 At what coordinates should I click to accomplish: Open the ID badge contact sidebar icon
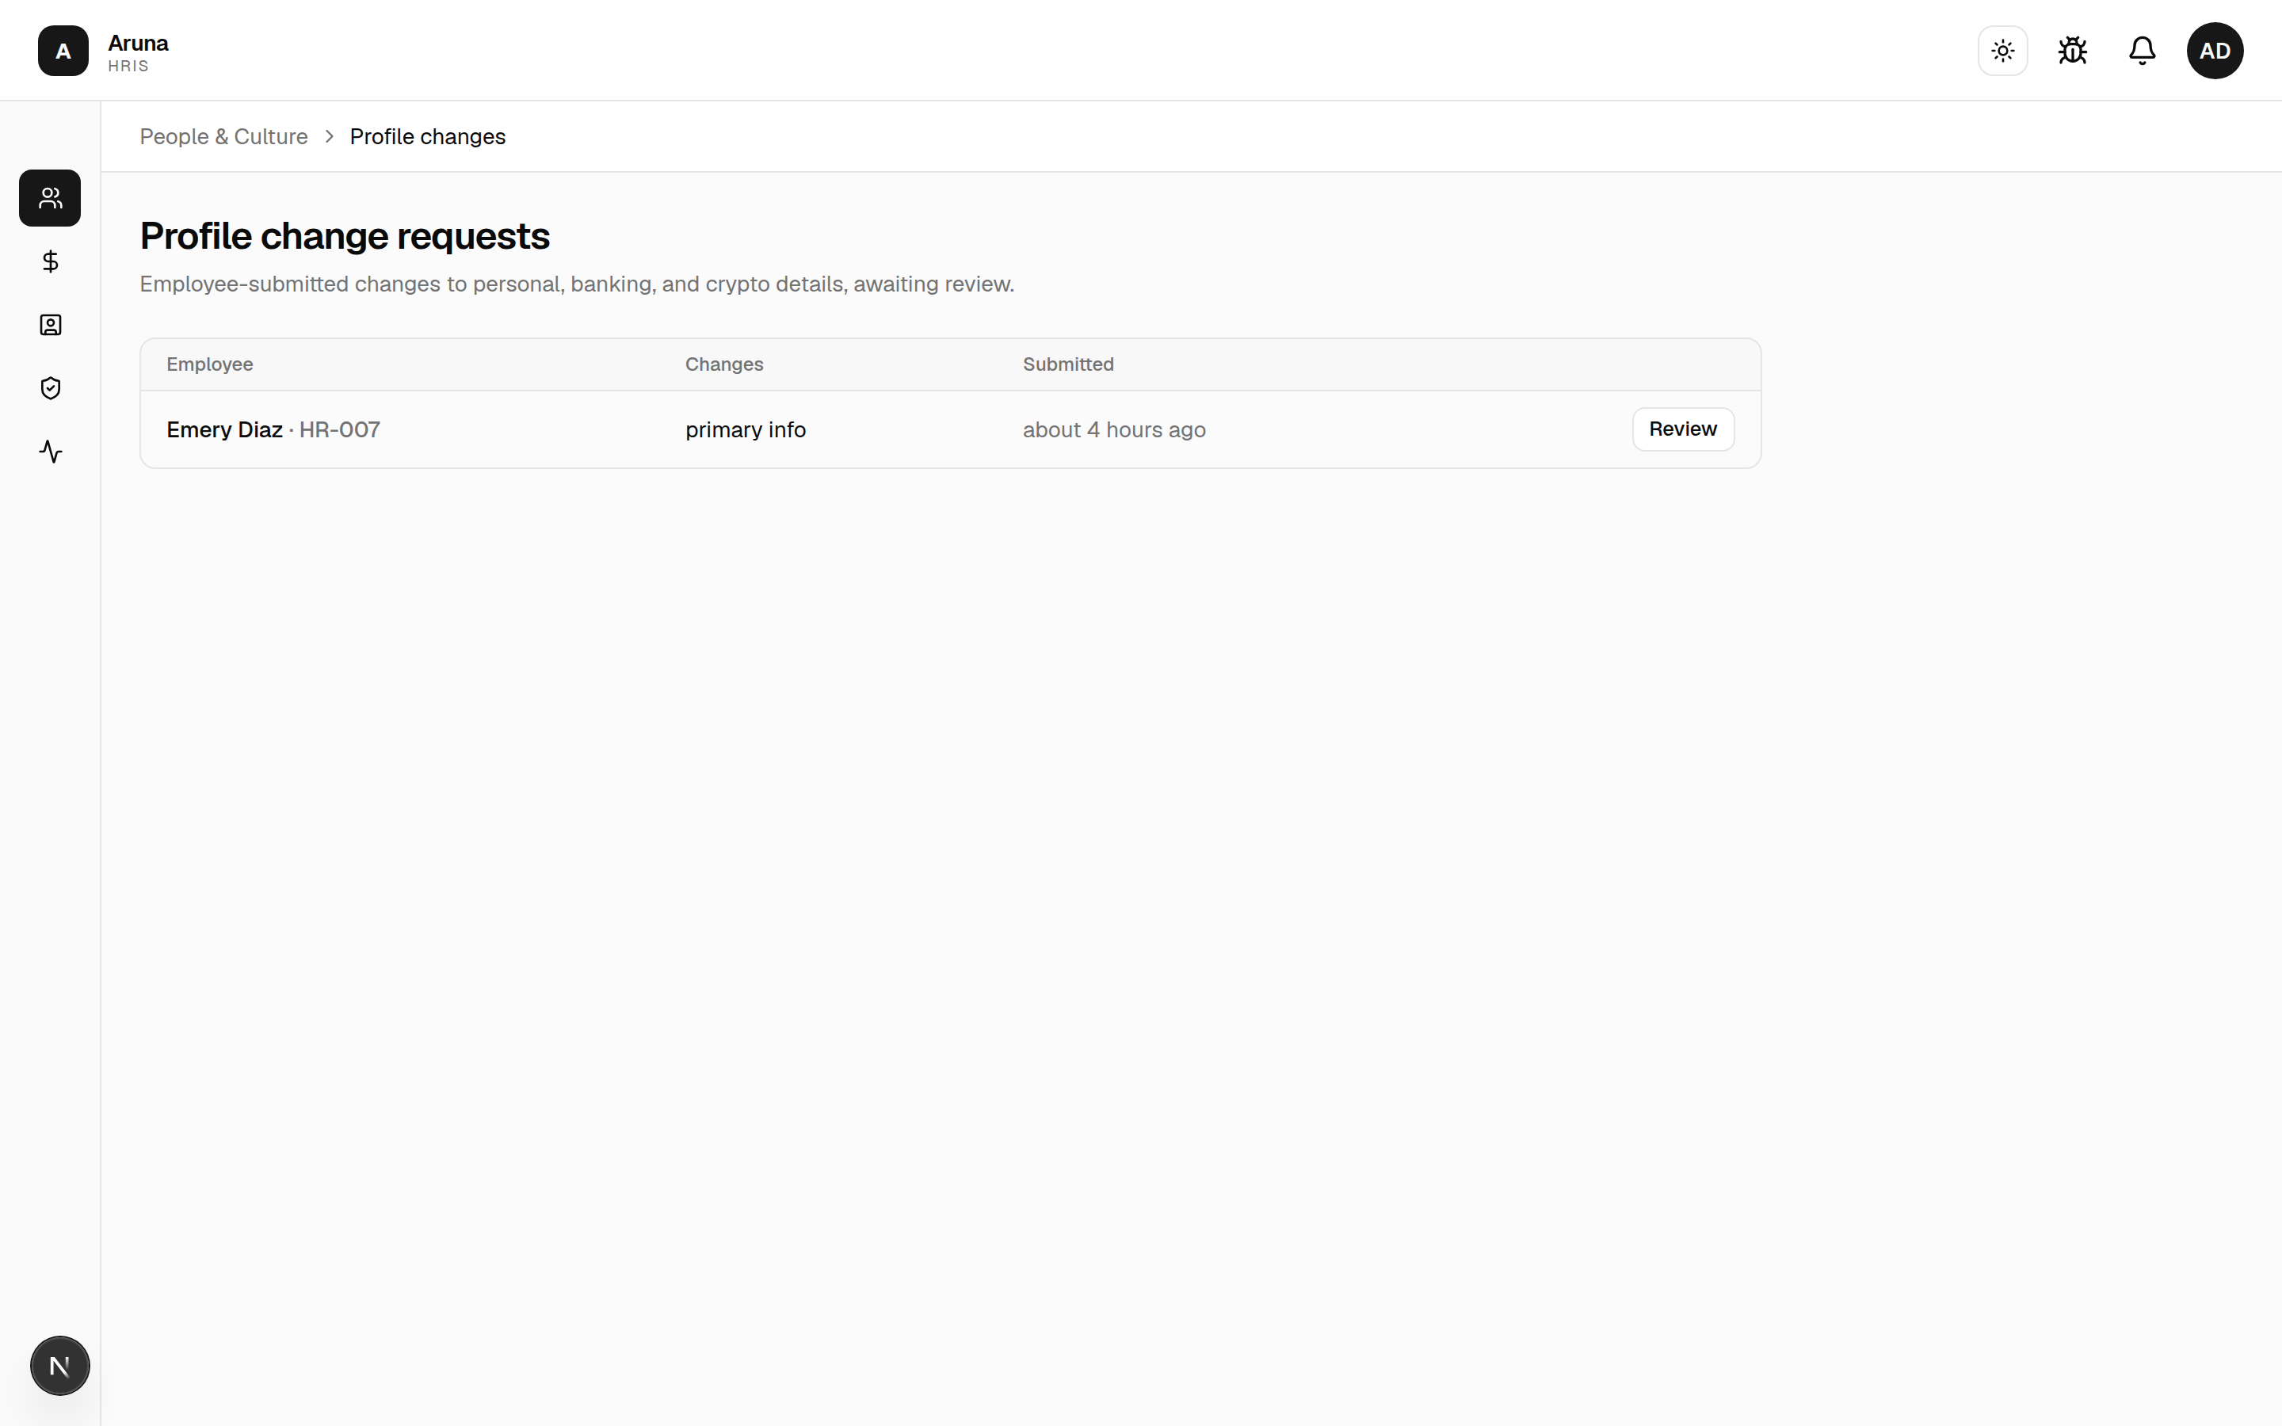50,325
